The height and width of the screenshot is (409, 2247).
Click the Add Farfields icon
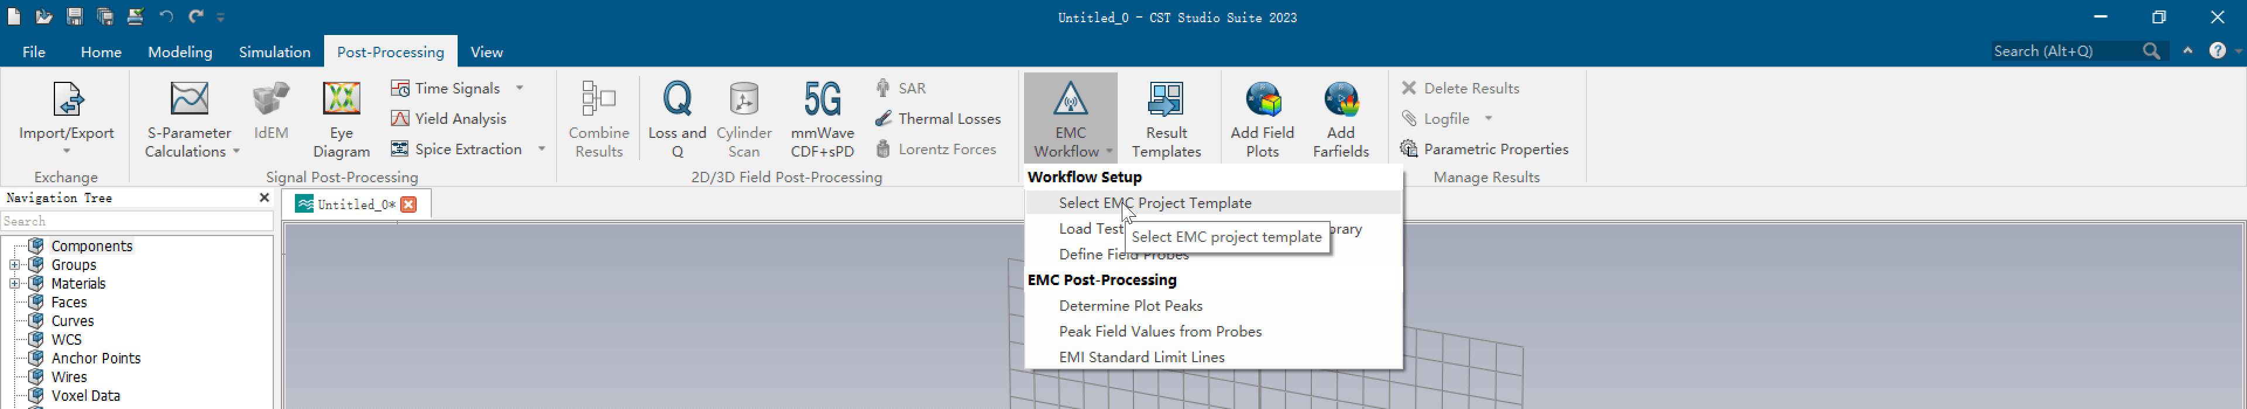coord(1340,100)
